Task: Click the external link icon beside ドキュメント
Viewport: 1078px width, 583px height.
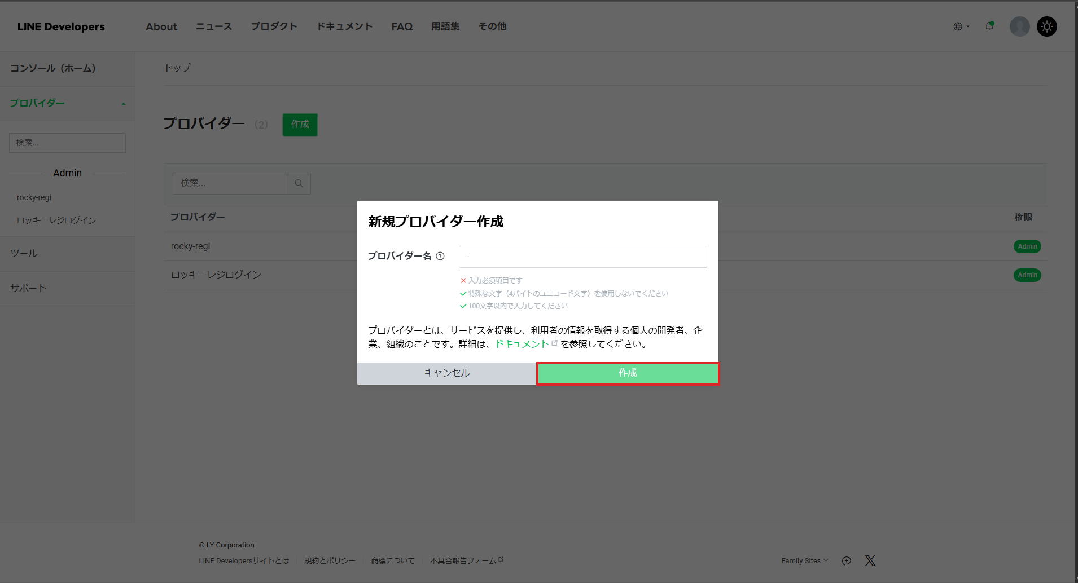Action: point(554,343)
